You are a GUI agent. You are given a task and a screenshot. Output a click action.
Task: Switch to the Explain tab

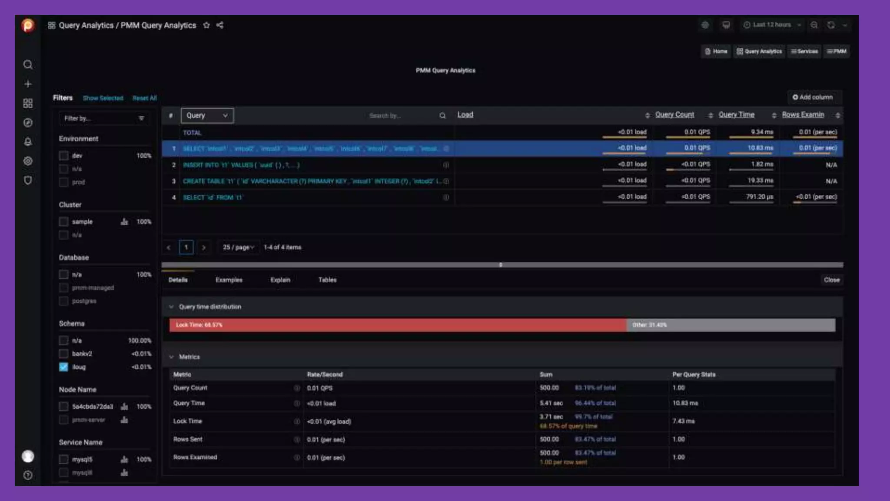pyautogui.click(x=280, y=280)
